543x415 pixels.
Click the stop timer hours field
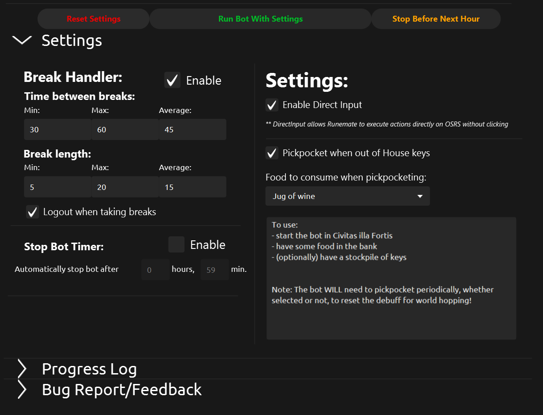155,270
